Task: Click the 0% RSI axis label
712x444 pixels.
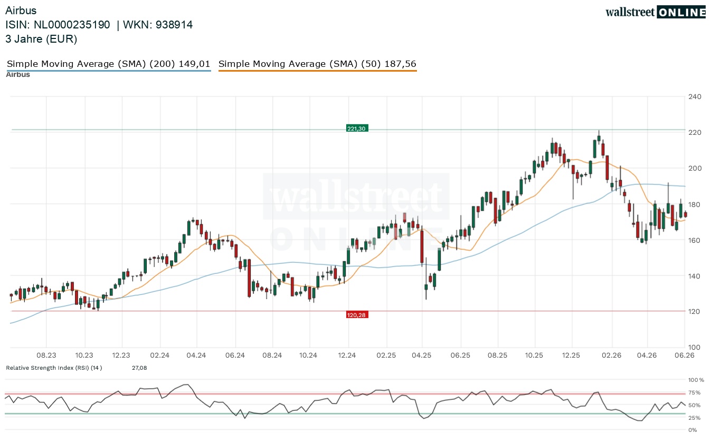Action: pos(693,430)
